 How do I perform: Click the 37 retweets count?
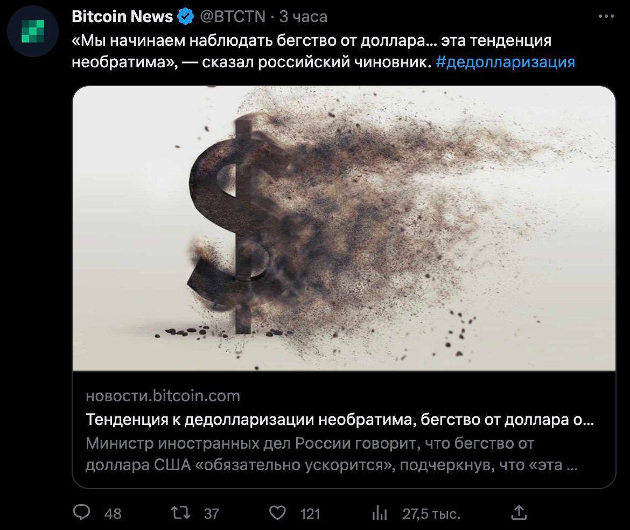[211, 513]
